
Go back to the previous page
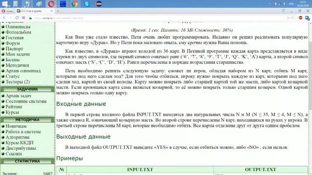point(4,18)
